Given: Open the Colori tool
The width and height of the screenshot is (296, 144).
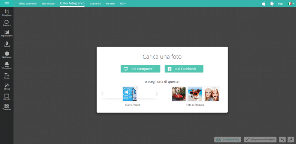Looking at the screenshot, I should [x=7, y=44].
